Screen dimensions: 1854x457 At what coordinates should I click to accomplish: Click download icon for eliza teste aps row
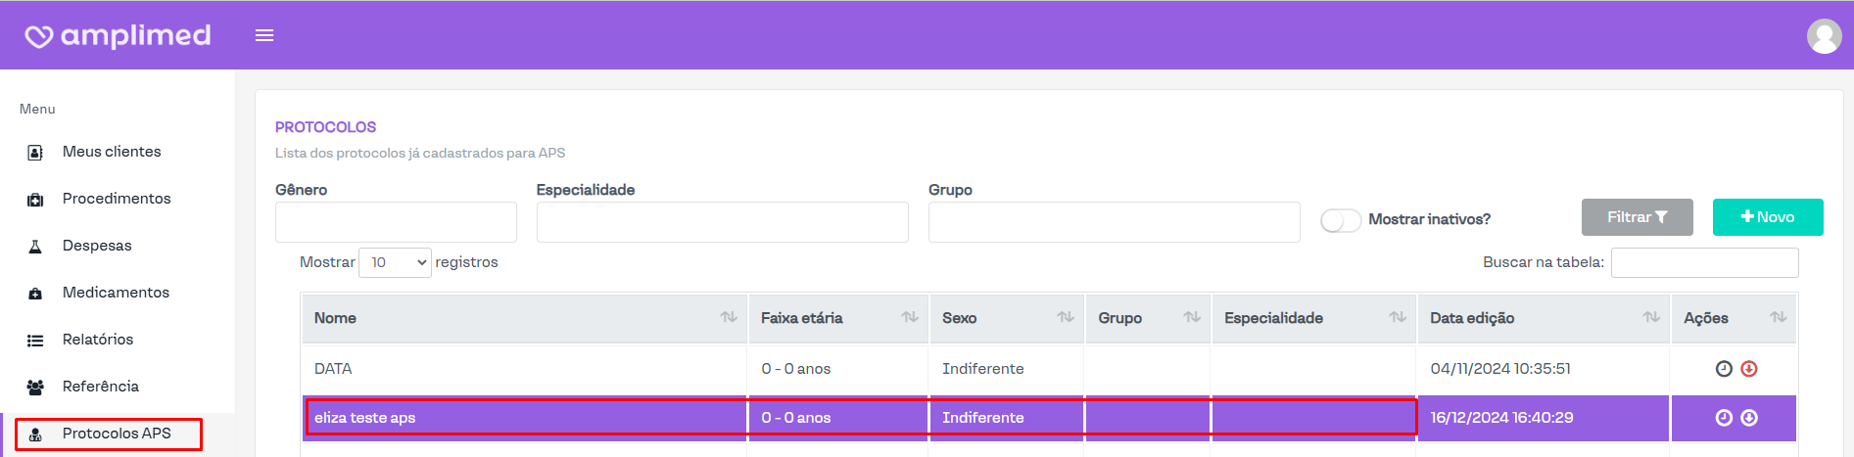tap(1749, 418)
